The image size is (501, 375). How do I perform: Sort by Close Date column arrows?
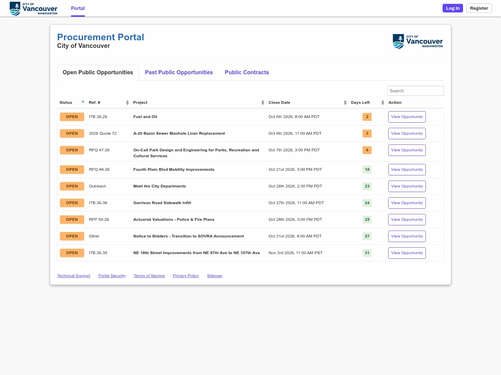click(x=345, y=102)
